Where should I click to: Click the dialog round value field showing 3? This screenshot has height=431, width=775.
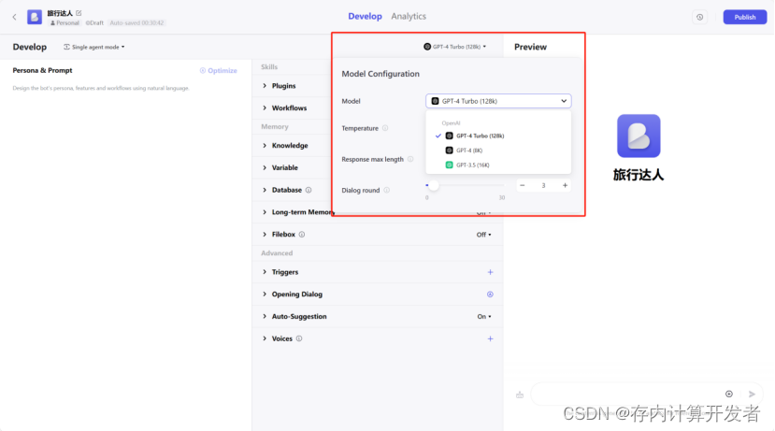tap(543, 185)
